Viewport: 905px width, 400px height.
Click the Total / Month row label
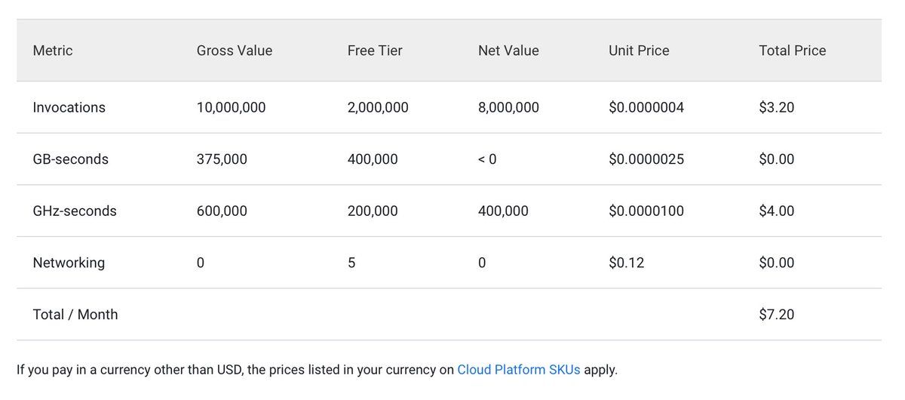click(x=75, y=315)
